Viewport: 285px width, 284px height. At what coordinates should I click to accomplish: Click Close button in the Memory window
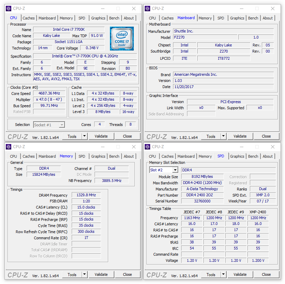(x=127, y=274)
